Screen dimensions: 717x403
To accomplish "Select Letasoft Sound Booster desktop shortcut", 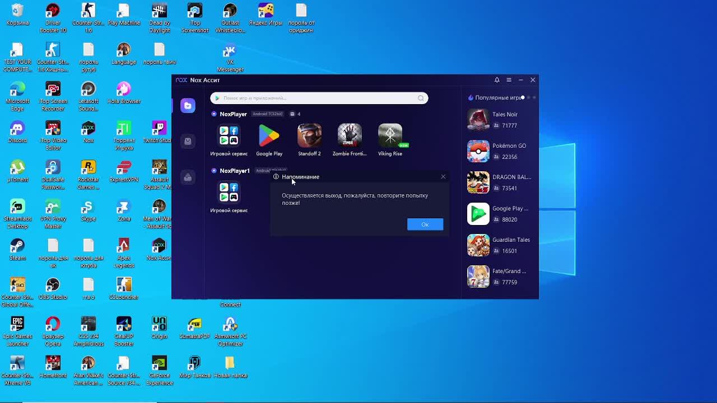I will click(89, 97).
